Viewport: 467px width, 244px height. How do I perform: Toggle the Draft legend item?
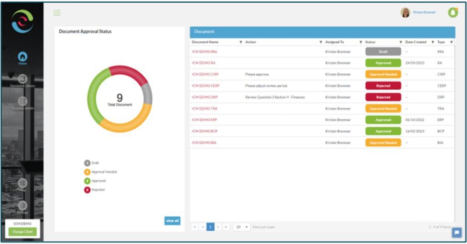click(x=91, y=163)
